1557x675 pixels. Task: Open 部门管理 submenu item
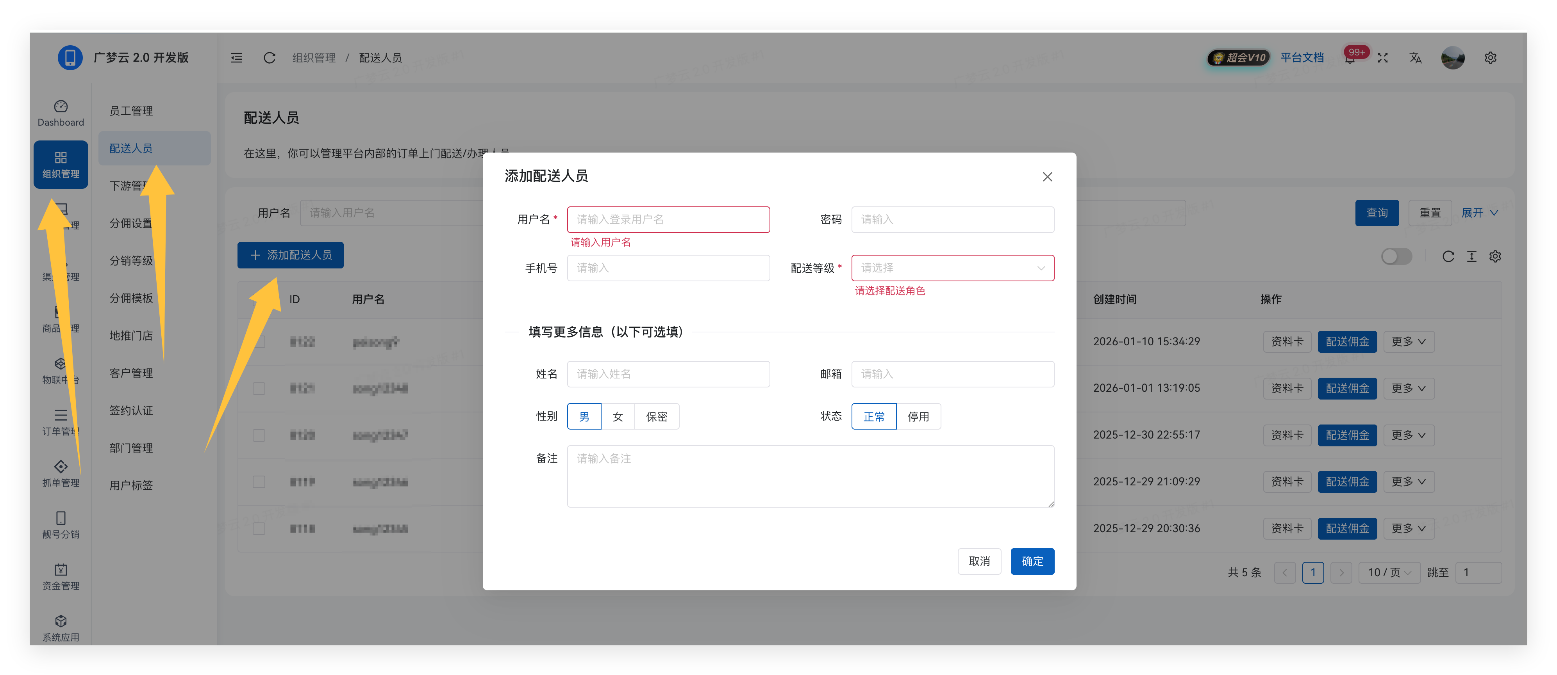tap(131, 448)
